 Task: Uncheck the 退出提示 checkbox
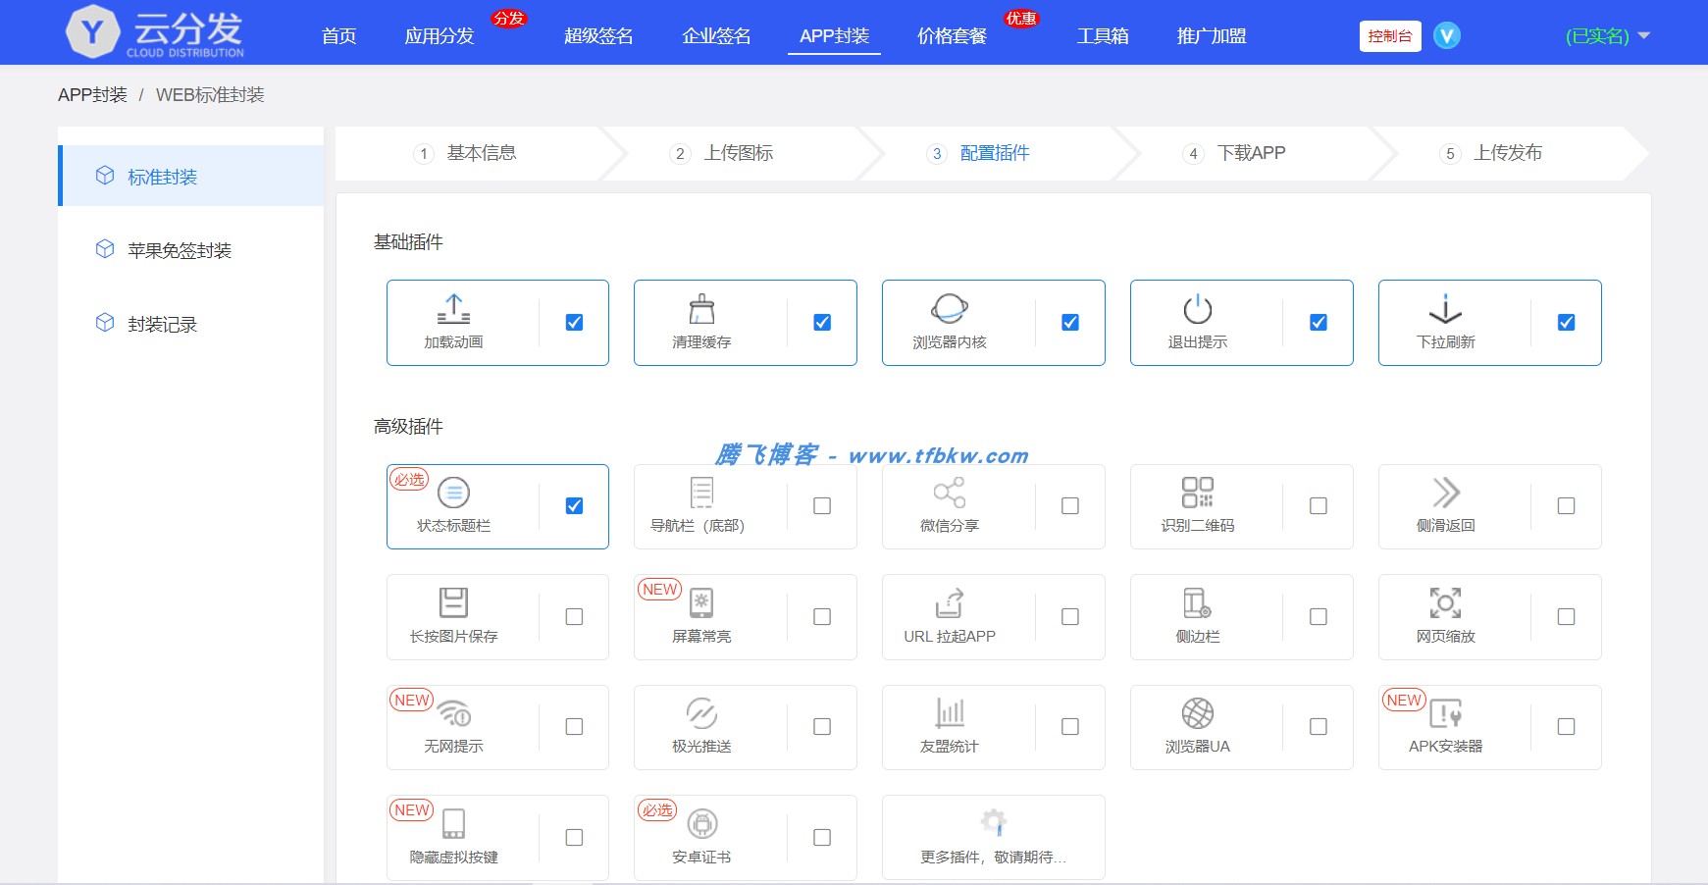[1319, 322]
